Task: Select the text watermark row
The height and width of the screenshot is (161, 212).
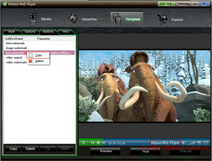Action: click(x=39, y=53)
